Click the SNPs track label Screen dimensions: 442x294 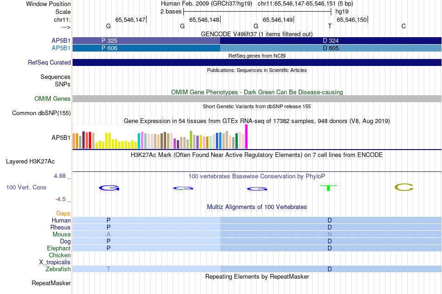[63, 84]
